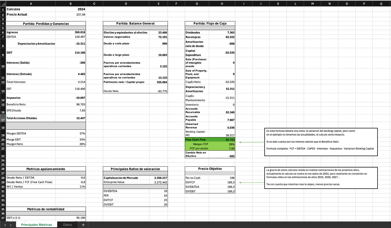Click the add new sheet plus icon

(x=83, y=225)
